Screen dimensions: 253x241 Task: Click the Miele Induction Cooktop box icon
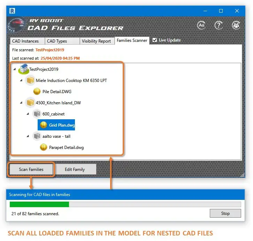(x=30, y=80)
